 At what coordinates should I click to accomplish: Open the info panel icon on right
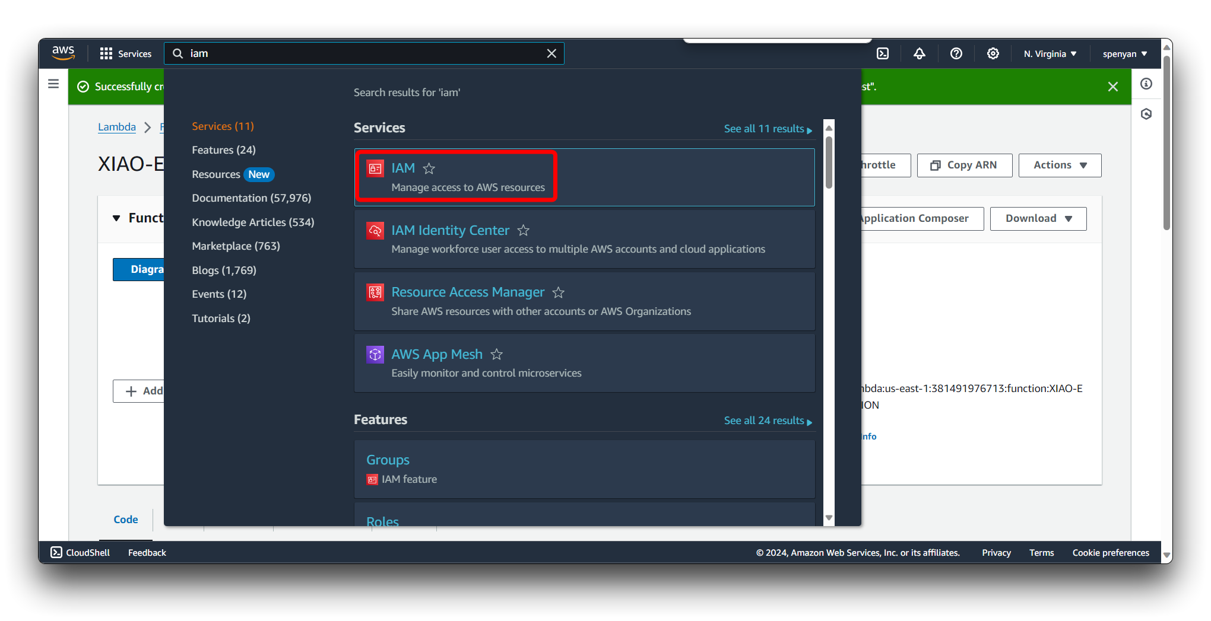point(1146,84)
